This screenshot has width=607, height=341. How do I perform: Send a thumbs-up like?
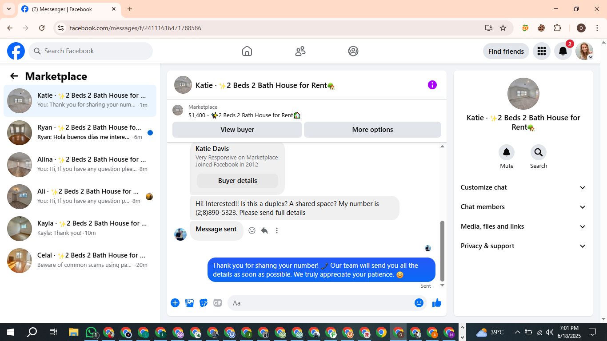(437, 303)
